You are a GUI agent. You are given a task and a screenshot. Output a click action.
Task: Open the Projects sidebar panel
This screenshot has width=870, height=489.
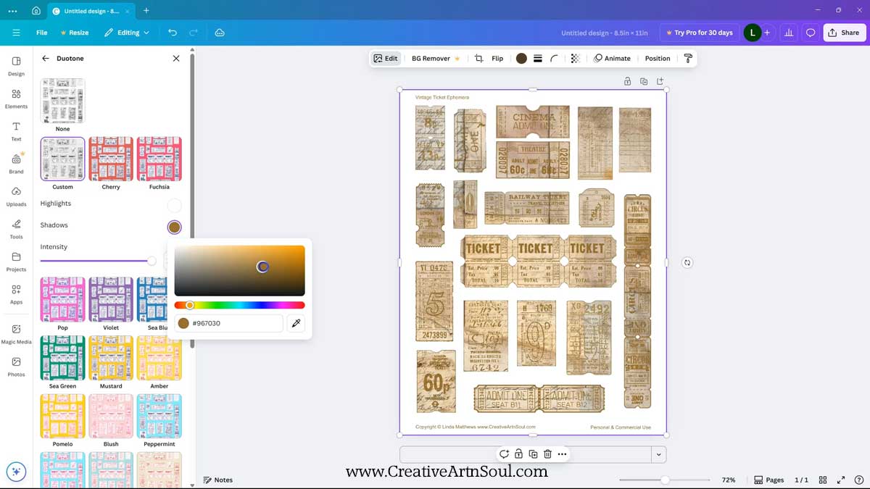click(16, 262)
